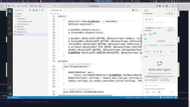Viewport: 190px width, 107px height.
Task: Go forward in navigation history
Action: coord(58,6)
